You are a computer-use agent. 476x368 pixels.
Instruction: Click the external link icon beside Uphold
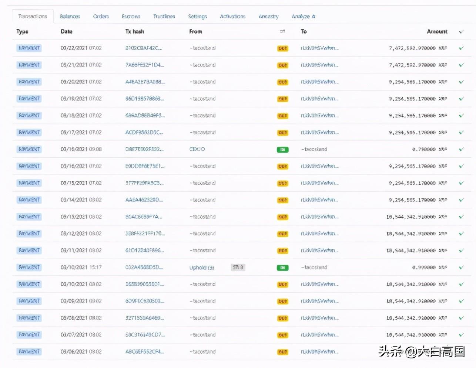pyautogui.click(x=211, y=268)
